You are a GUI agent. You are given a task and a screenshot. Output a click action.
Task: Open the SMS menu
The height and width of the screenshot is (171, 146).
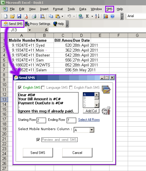point(110,9)
